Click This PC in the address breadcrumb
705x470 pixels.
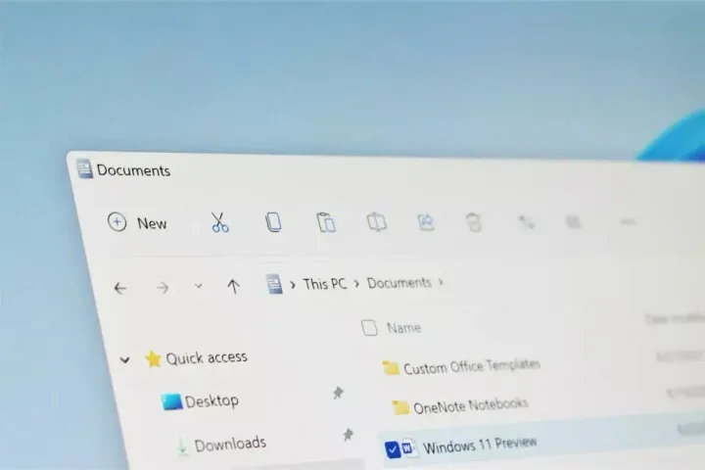click(324, 284)
